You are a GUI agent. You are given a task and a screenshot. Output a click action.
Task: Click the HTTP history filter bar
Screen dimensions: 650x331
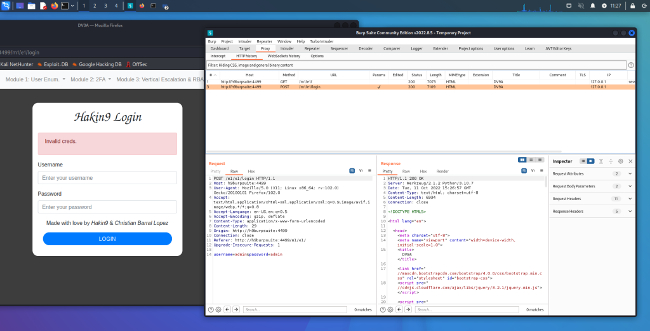[x=416, y=65]
